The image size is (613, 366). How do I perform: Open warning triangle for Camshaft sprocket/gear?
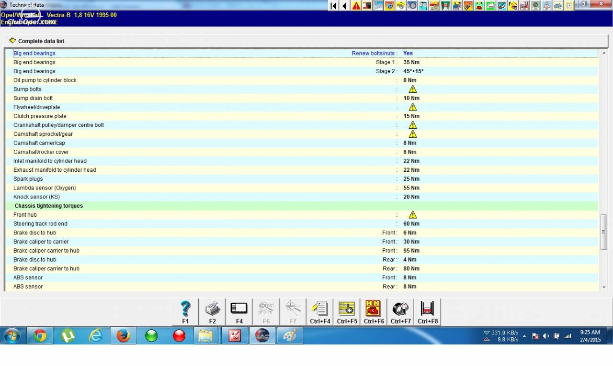[x=412, y=134]
